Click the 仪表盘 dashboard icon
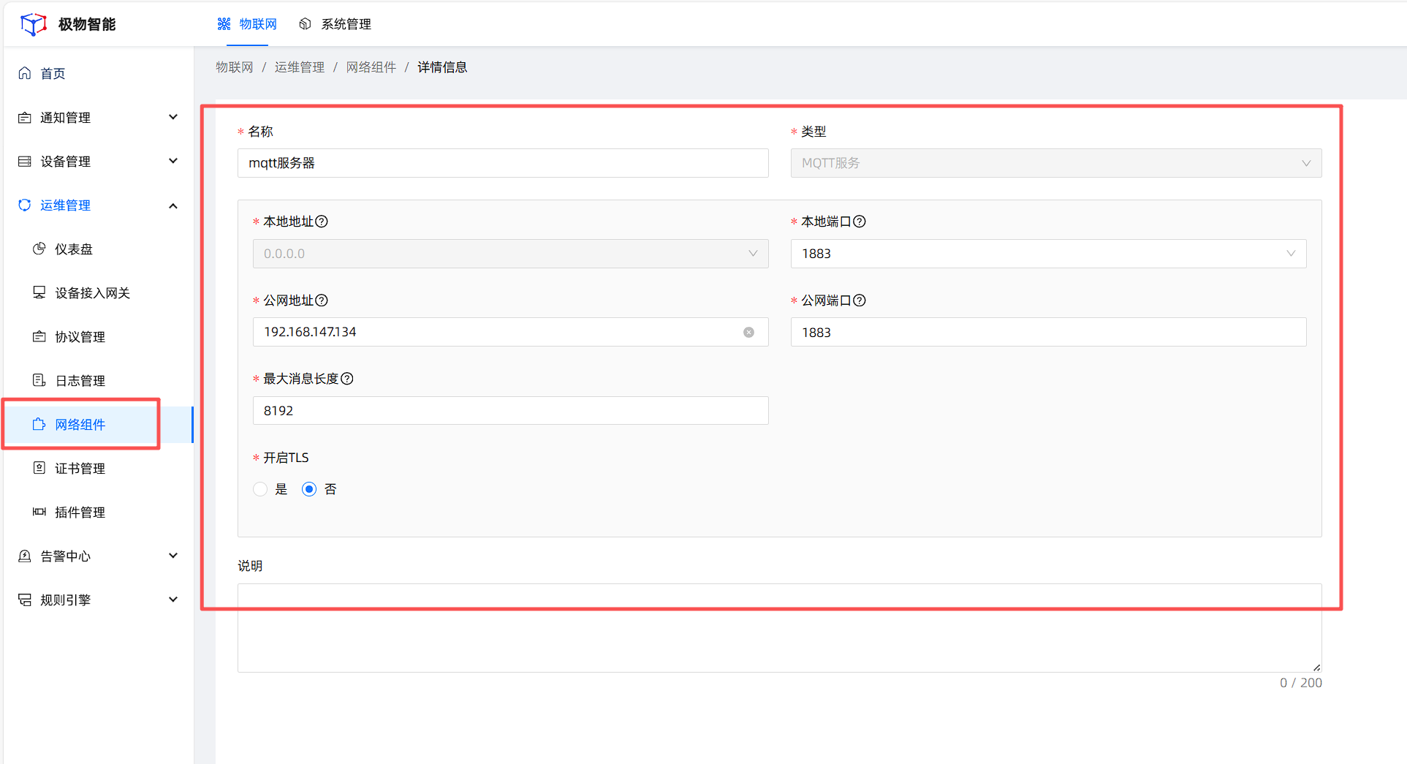The width and height of the screenshot is (1407, 764). (39, 249)
